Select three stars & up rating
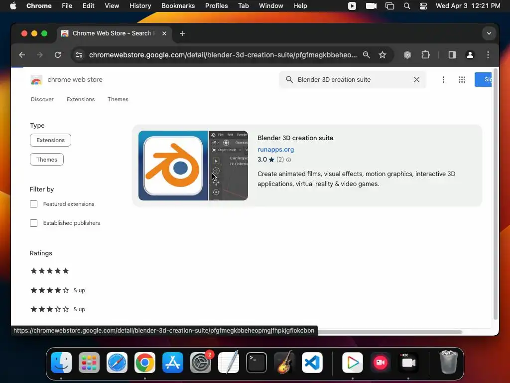 point(58,309)
